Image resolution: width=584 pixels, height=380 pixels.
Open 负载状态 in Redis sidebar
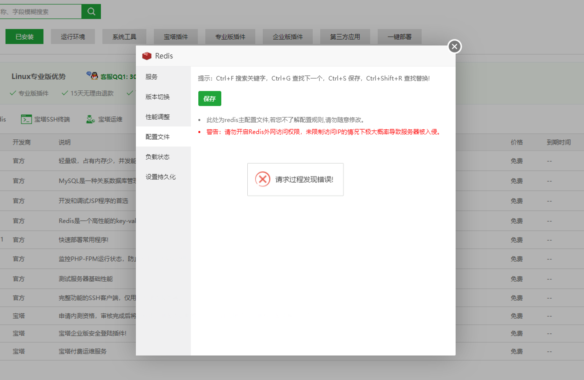[163, 156]
